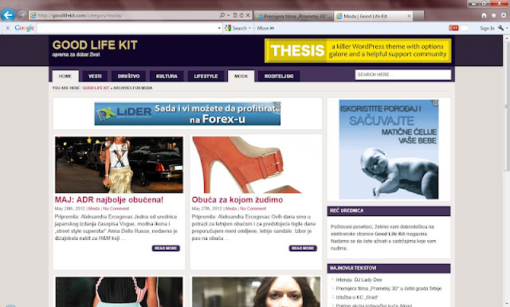510x307 pixels.
Task: Focus the Google toolbar search box
Action: click(127, 28)
